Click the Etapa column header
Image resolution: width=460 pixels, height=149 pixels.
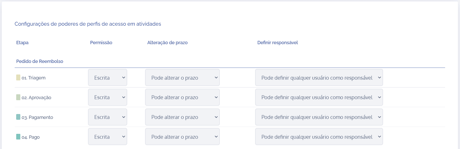coord(22,43)
